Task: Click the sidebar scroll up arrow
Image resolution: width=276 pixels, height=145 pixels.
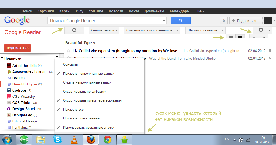Action: (62, 56)
